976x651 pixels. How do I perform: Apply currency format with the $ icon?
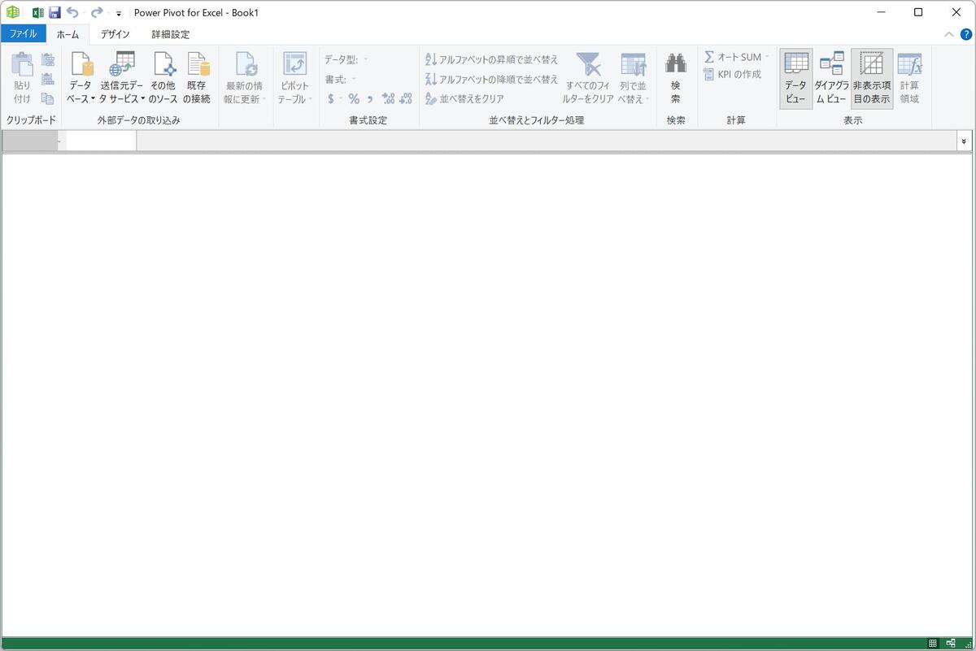[330, 98]
